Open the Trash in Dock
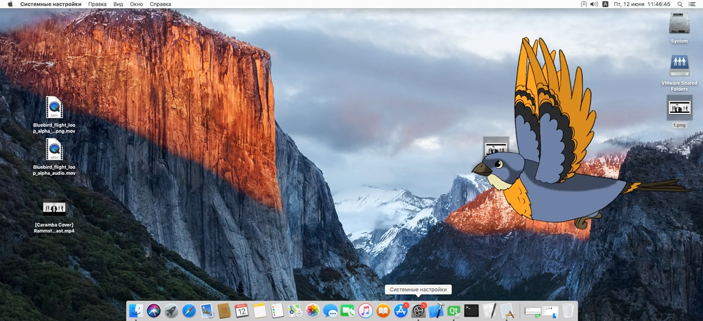 567,310
